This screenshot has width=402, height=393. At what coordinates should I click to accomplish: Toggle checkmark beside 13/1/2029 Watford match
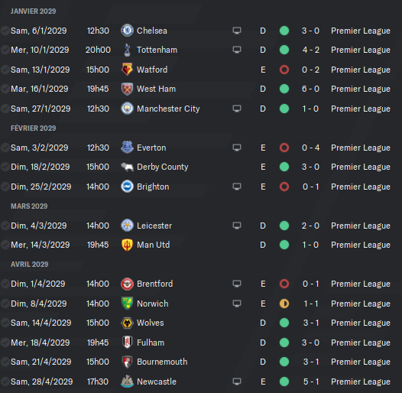point(5,70)
